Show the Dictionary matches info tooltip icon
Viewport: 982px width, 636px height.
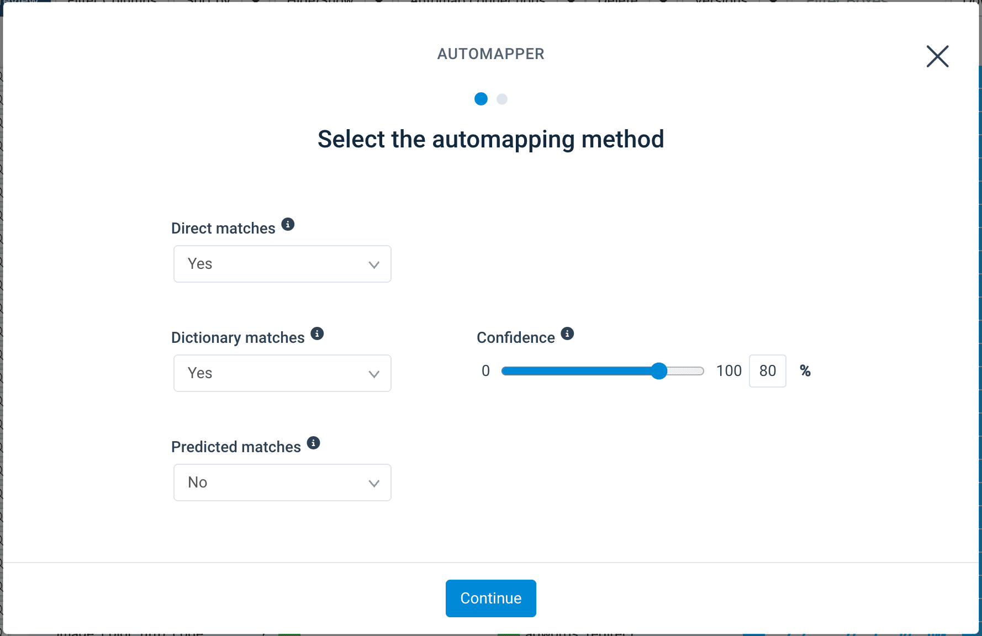pos(317,333)
